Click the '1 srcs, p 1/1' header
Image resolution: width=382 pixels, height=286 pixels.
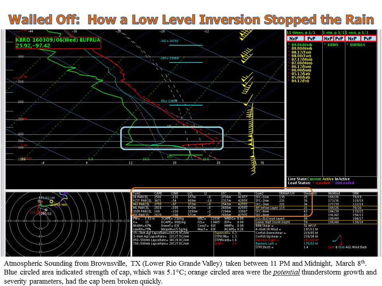pyautogui.click(x=357, y=33)
